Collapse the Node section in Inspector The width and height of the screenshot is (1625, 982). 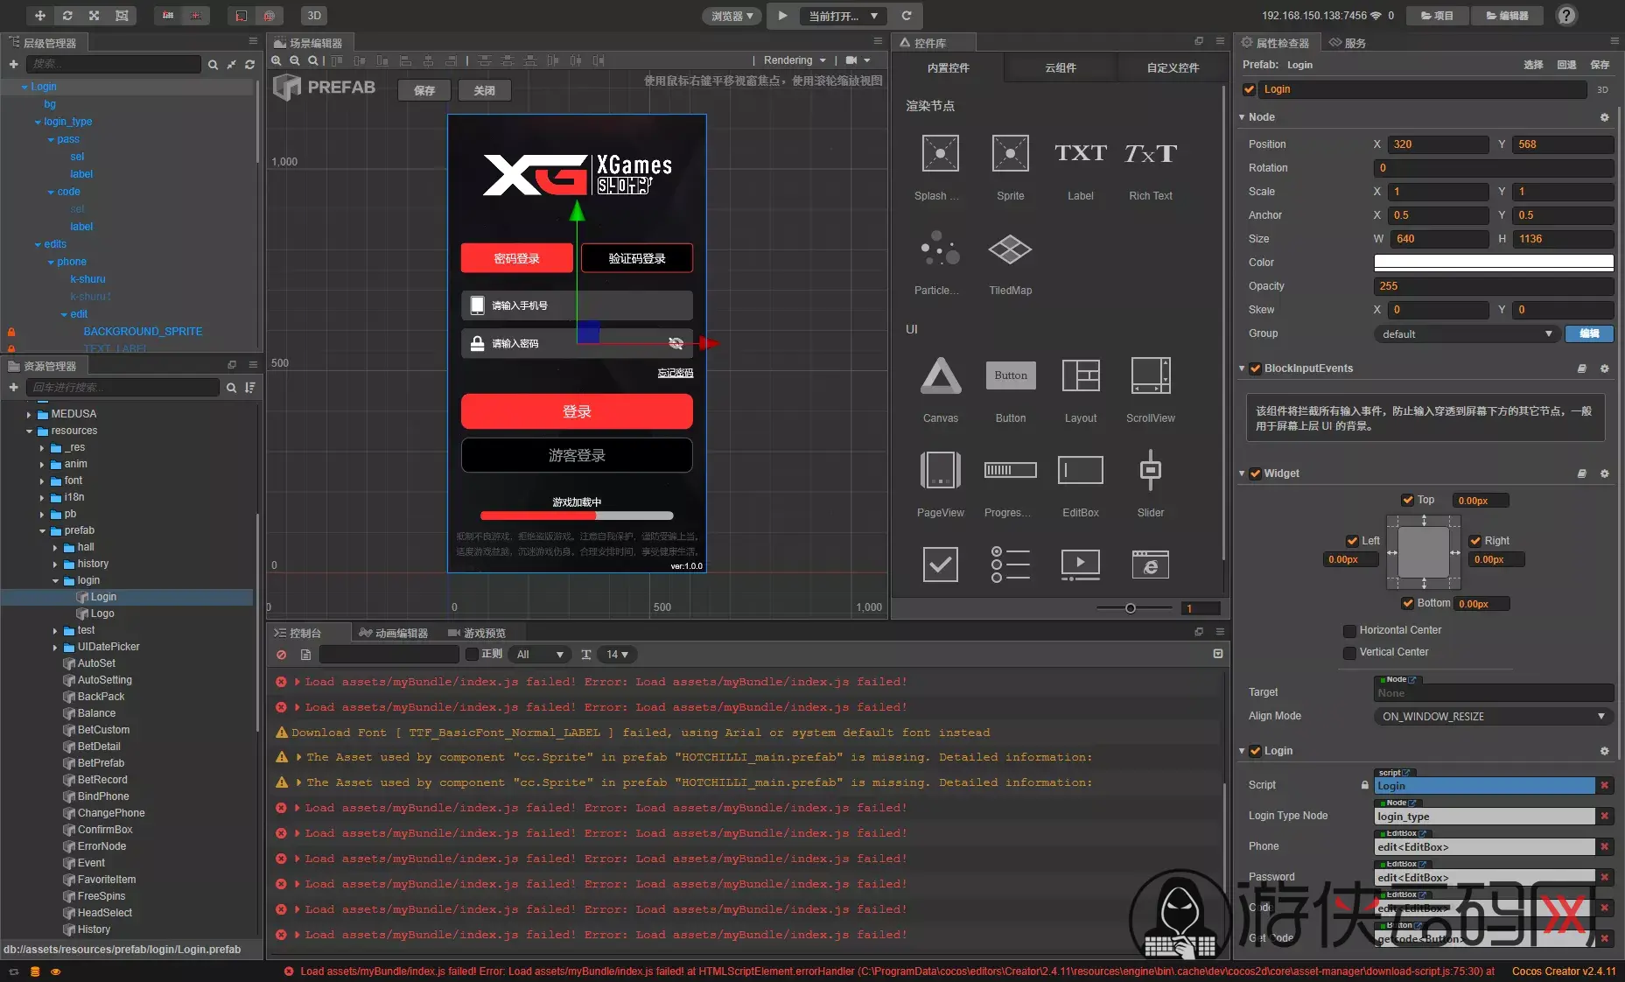[x=1242, y=116]
